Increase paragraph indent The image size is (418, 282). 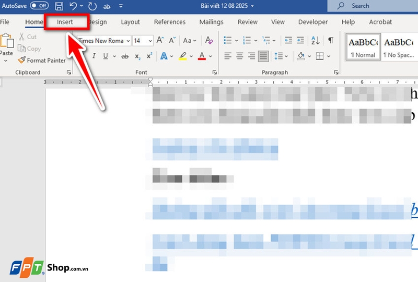pyautogui.click(x=300, y=40)
